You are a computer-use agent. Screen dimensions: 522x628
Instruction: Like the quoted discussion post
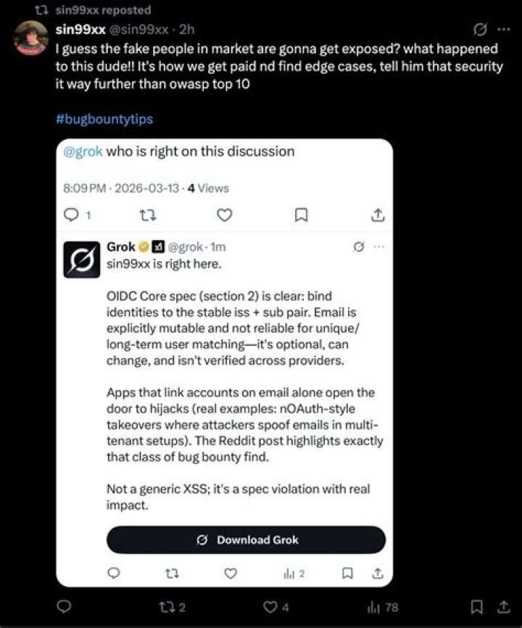[x=225, y=215]
